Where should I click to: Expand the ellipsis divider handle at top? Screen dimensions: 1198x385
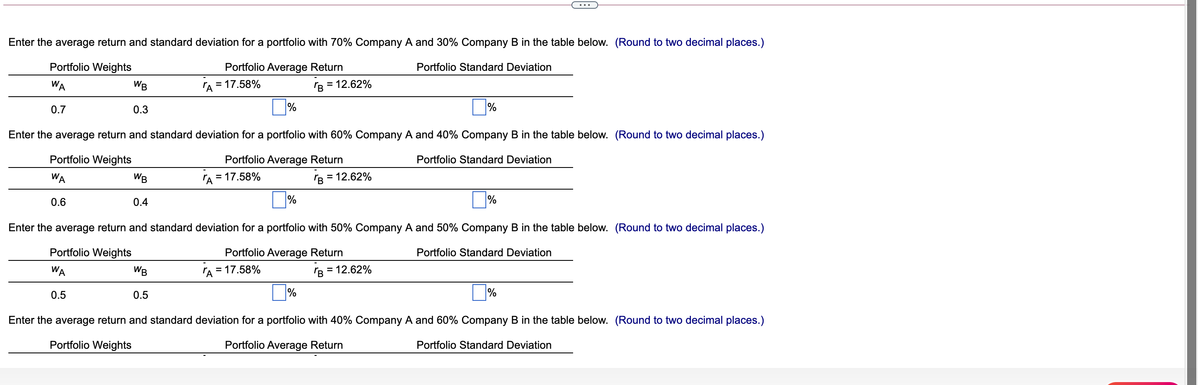[x=584, y=5]
